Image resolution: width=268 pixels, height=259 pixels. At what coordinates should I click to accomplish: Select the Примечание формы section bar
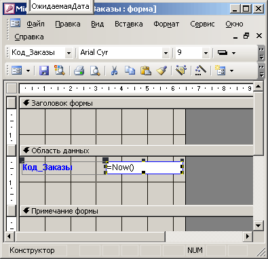coord(136,211)
